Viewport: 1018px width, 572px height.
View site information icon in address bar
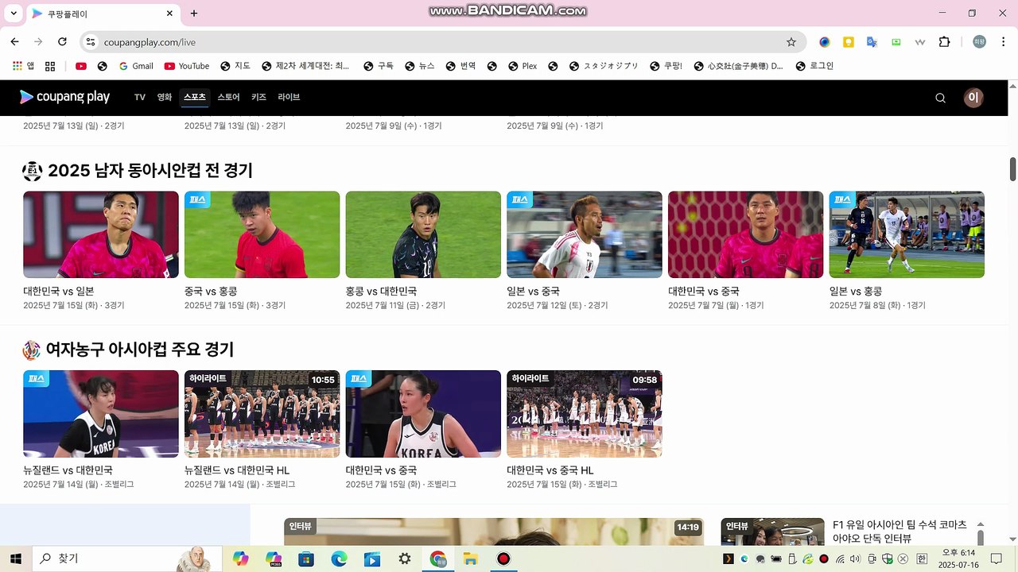pyautogui.click(x=90, y=42)
